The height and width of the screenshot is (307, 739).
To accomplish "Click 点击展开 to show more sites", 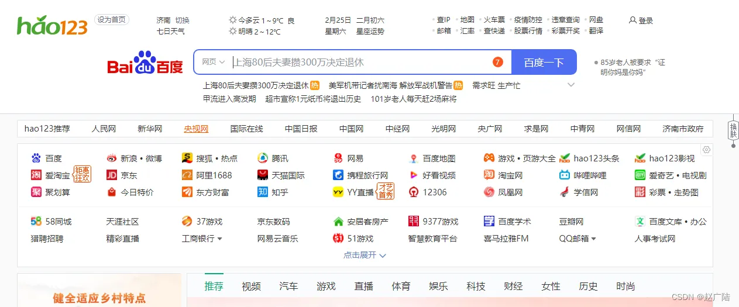I will tap(365, 256).
